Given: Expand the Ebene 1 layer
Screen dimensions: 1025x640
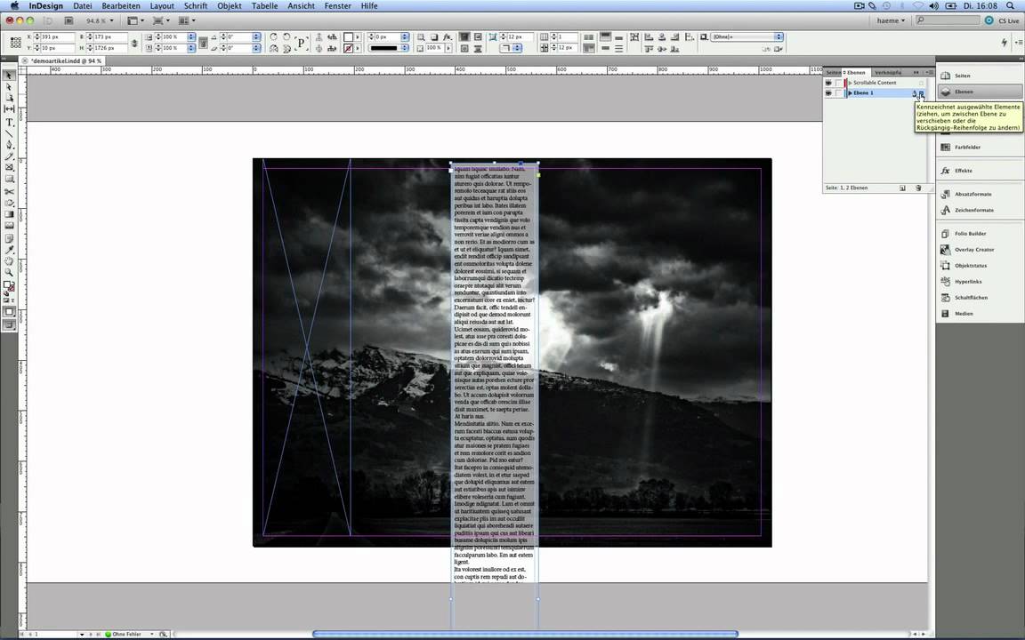Looking at the screenshot, I should [850, 92].
